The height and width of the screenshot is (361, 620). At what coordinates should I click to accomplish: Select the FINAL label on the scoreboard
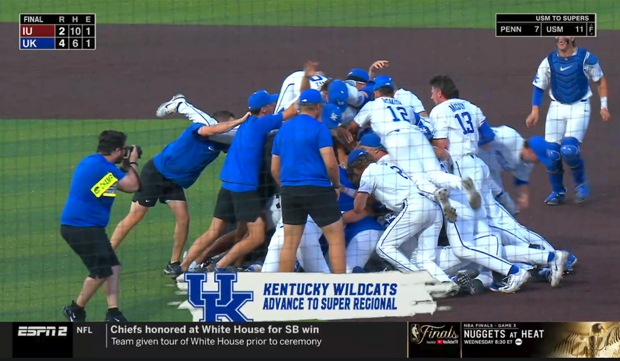point(33,19)
